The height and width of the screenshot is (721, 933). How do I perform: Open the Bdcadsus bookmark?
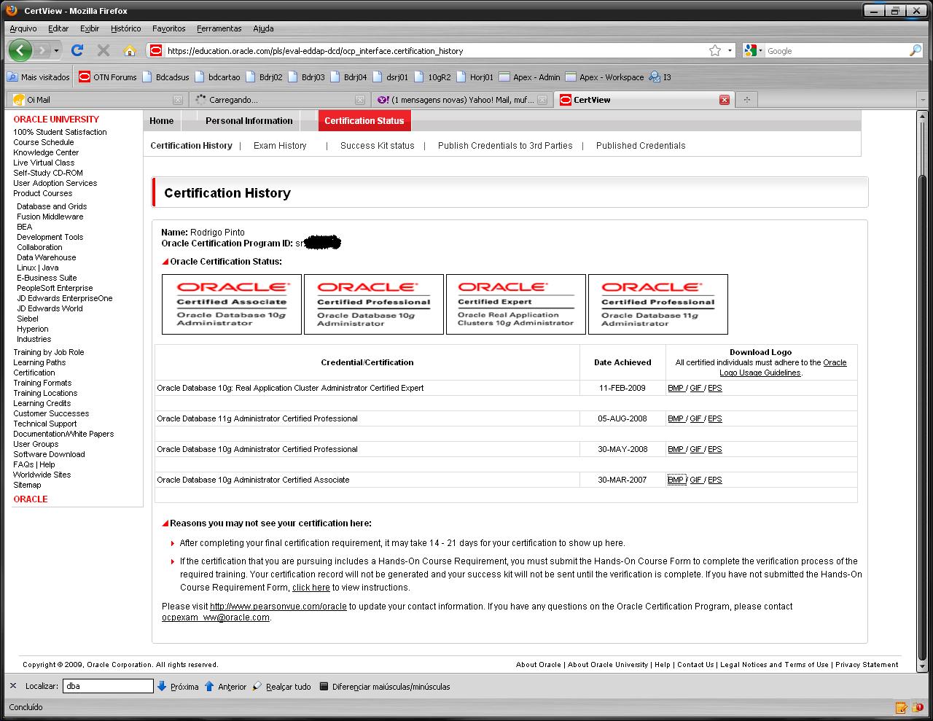[x=165, y=77]
